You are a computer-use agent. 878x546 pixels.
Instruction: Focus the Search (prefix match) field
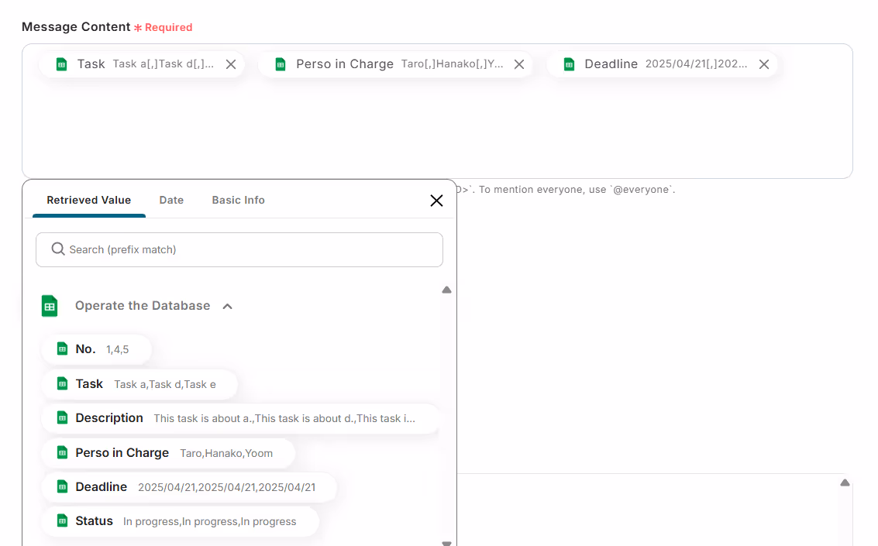click(239, 249)
